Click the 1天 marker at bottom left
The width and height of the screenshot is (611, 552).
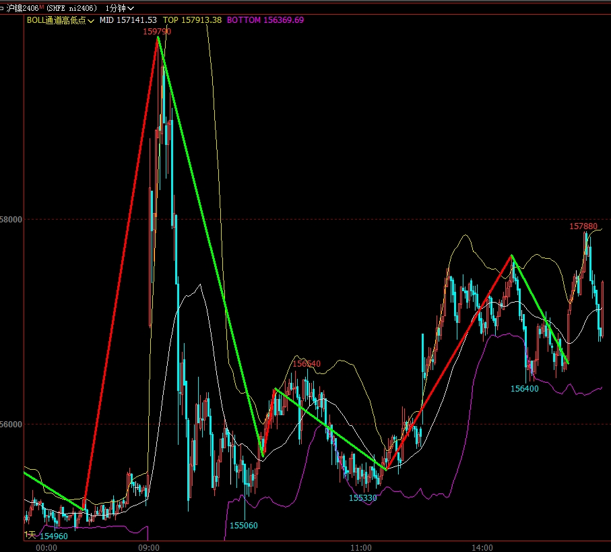click(x=30, y=534)
